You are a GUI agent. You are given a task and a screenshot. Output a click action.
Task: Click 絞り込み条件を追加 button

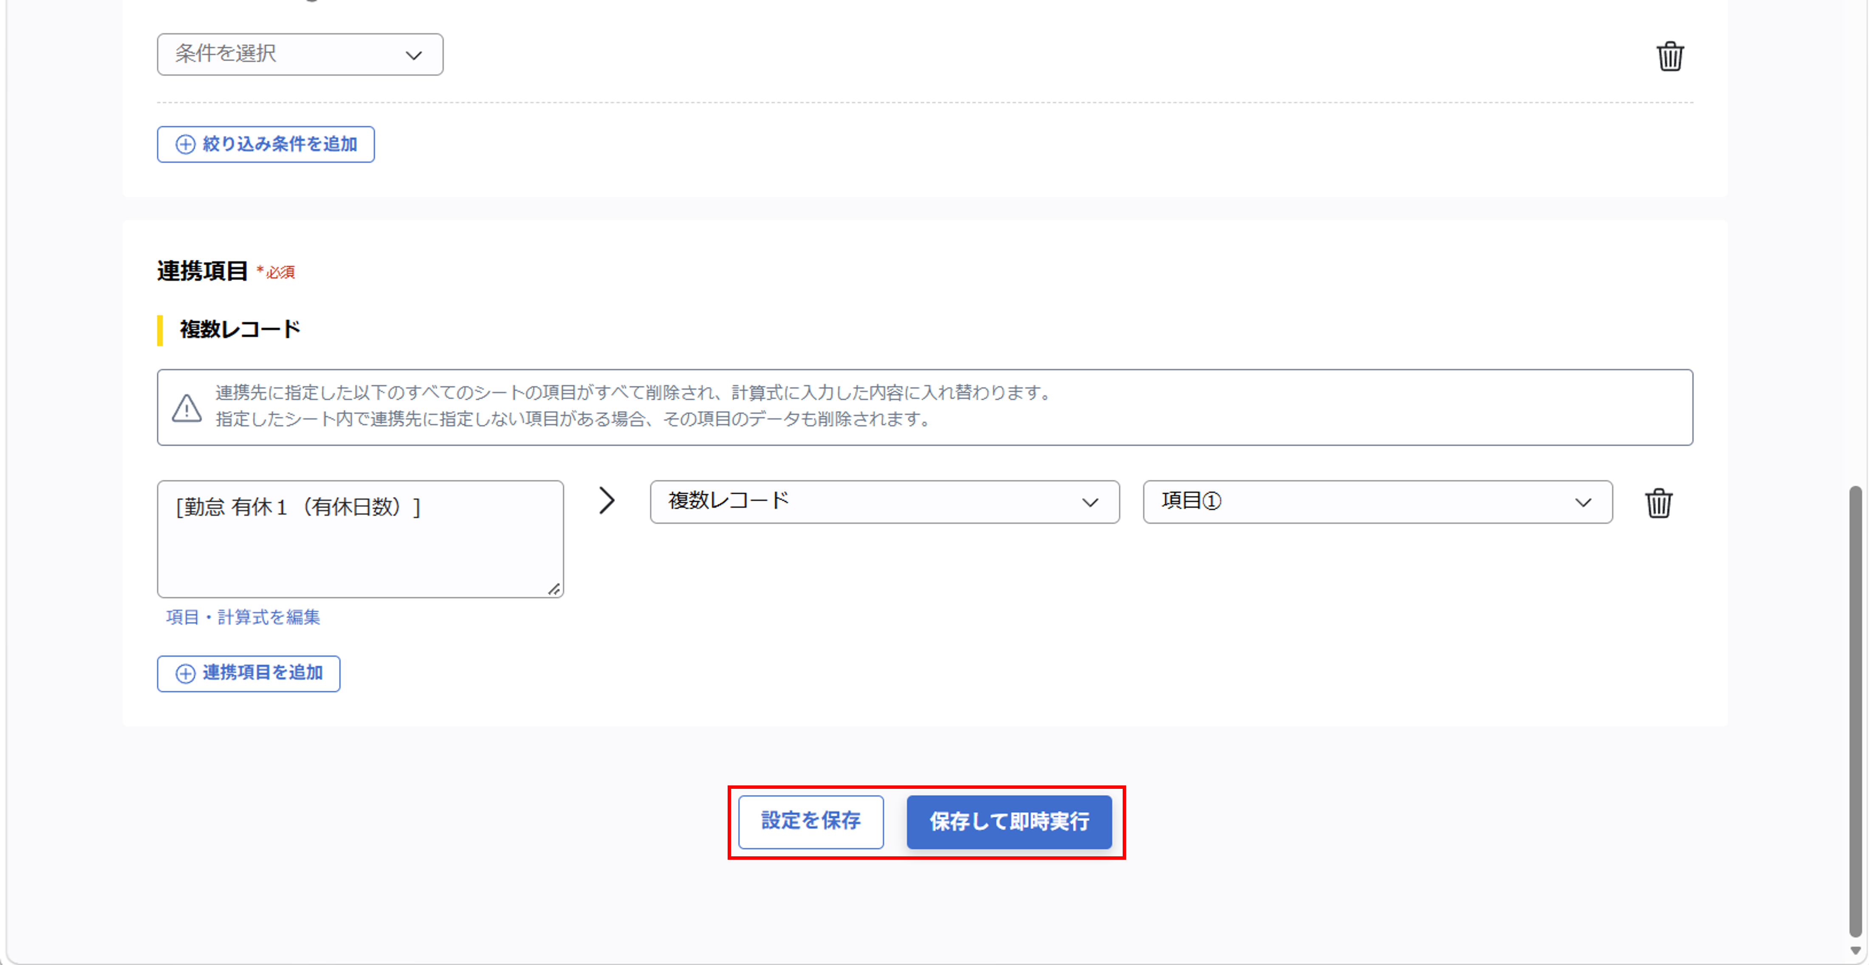pyautogui.click(x=265, y=144)
